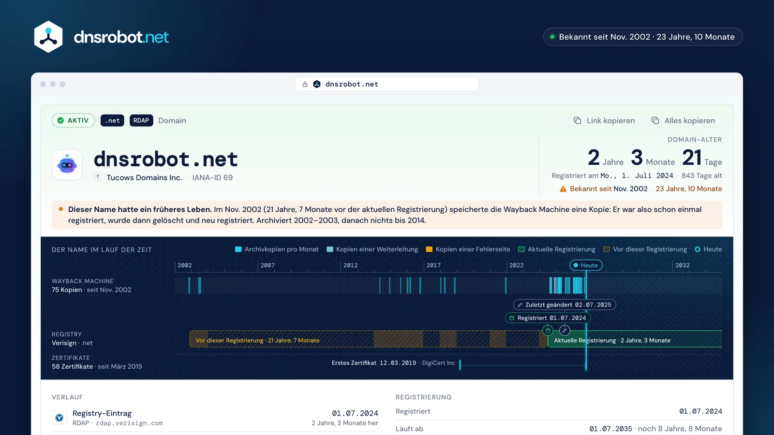
Task: Select the RDAP badge
Action: tap(141, 120)
